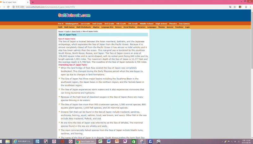Click the Home breadcrumb link
The height and width of the screenshot is (144, 253).
tap(60, 31)
